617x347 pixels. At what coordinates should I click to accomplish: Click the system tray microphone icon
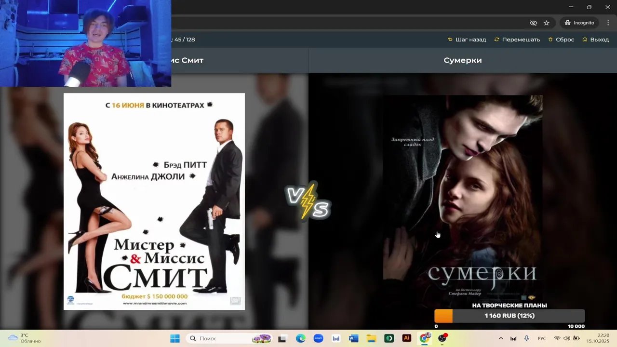(x=527, y=338)
